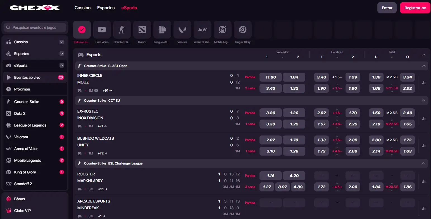Collapse the eSports sidebar section
Viewport: 431px width, 219px height.
point(62,65)
